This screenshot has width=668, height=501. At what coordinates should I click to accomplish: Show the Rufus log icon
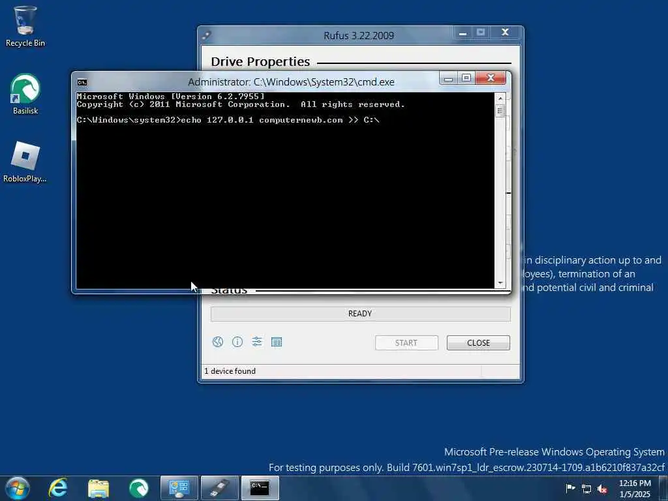click(x=277, y=342)
